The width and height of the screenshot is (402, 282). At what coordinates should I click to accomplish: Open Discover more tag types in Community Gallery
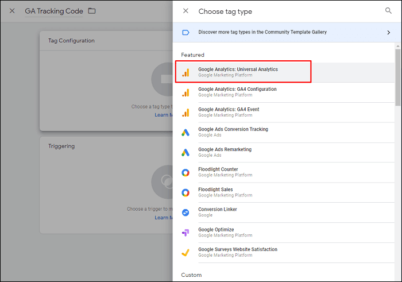coord(287,32)
